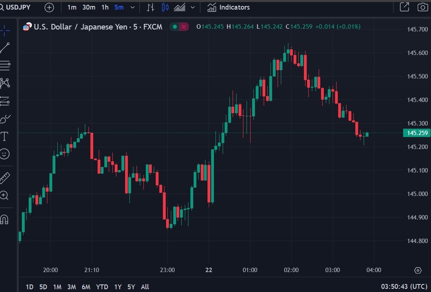Take a chart snapshot with the camera
431x292 pixels.
(x=422, y=7)
